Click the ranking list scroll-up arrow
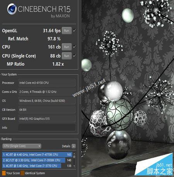Image resolution: width=174 pixels, height=177 pixels. pyautogui.click(x=74, y=154)
